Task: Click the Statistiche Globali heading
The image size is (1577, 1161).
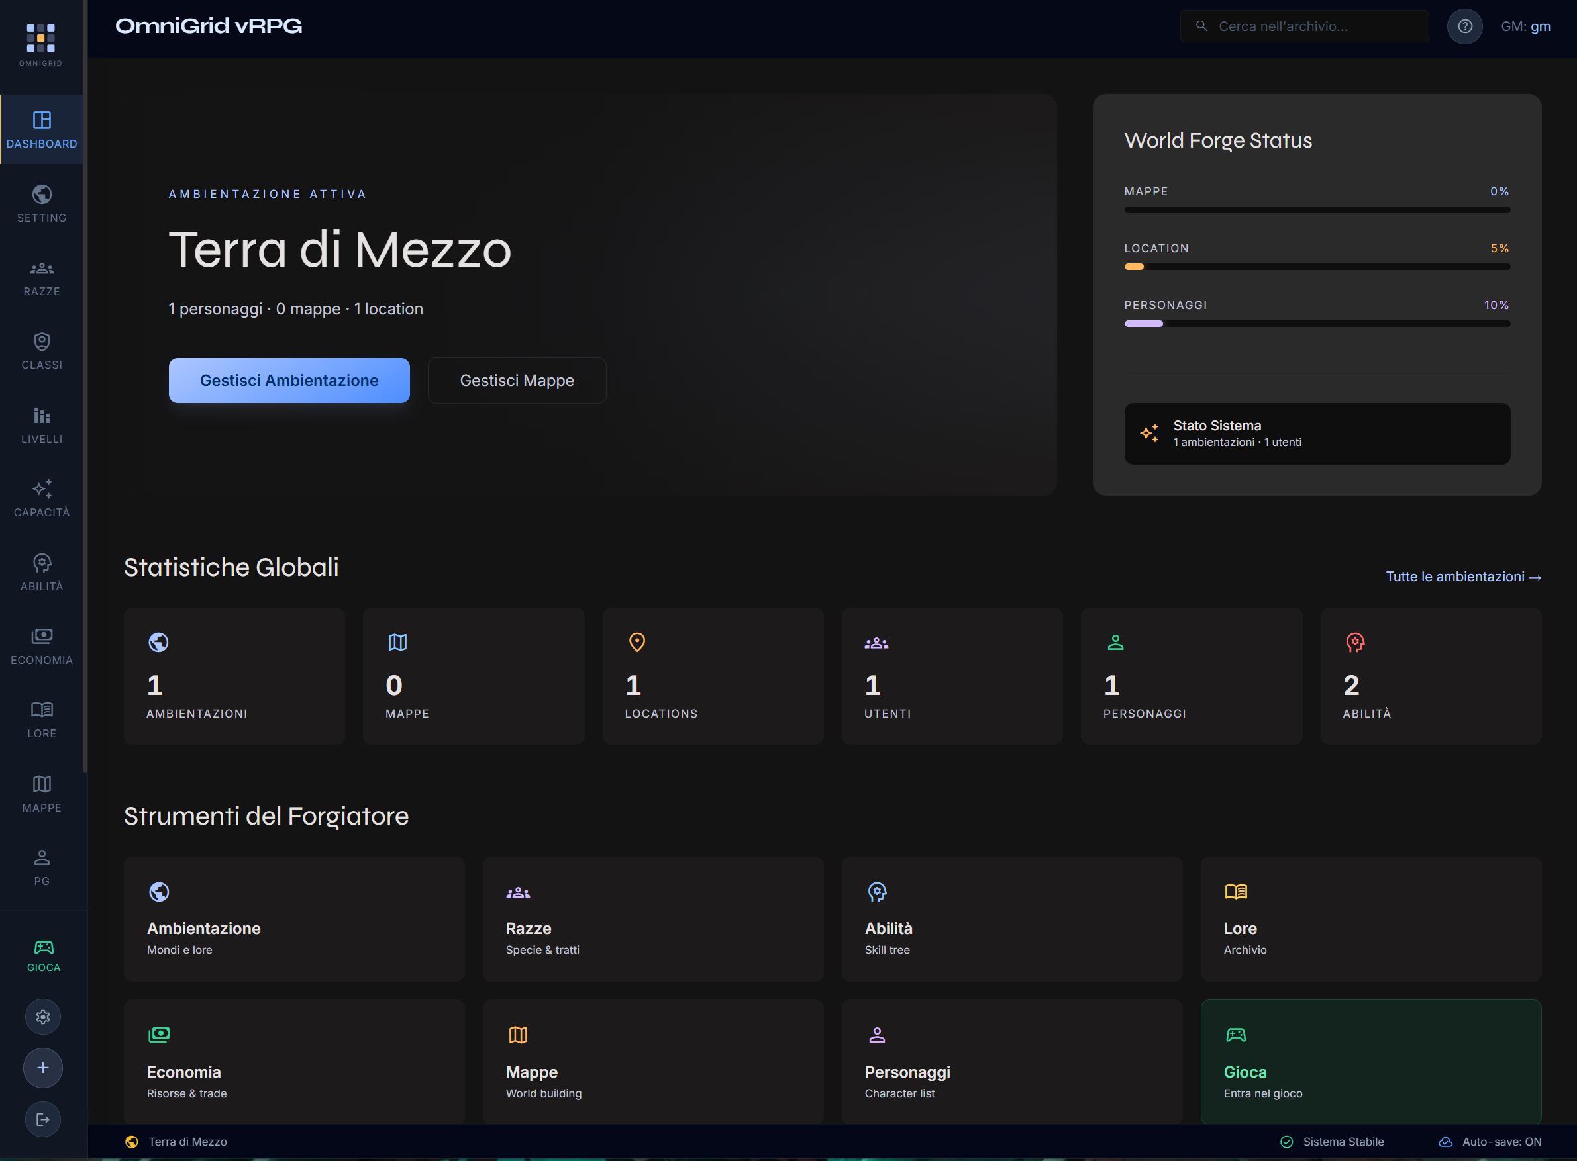Action: coord(231,567)
